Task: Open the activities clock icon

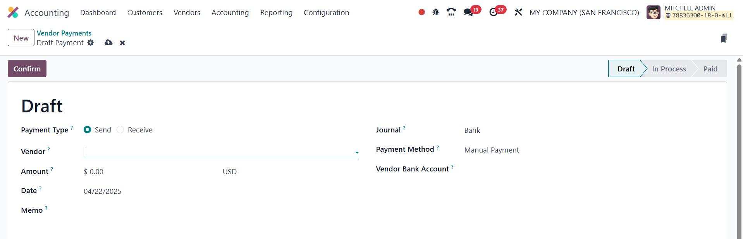Action: [x=494, y=12]
